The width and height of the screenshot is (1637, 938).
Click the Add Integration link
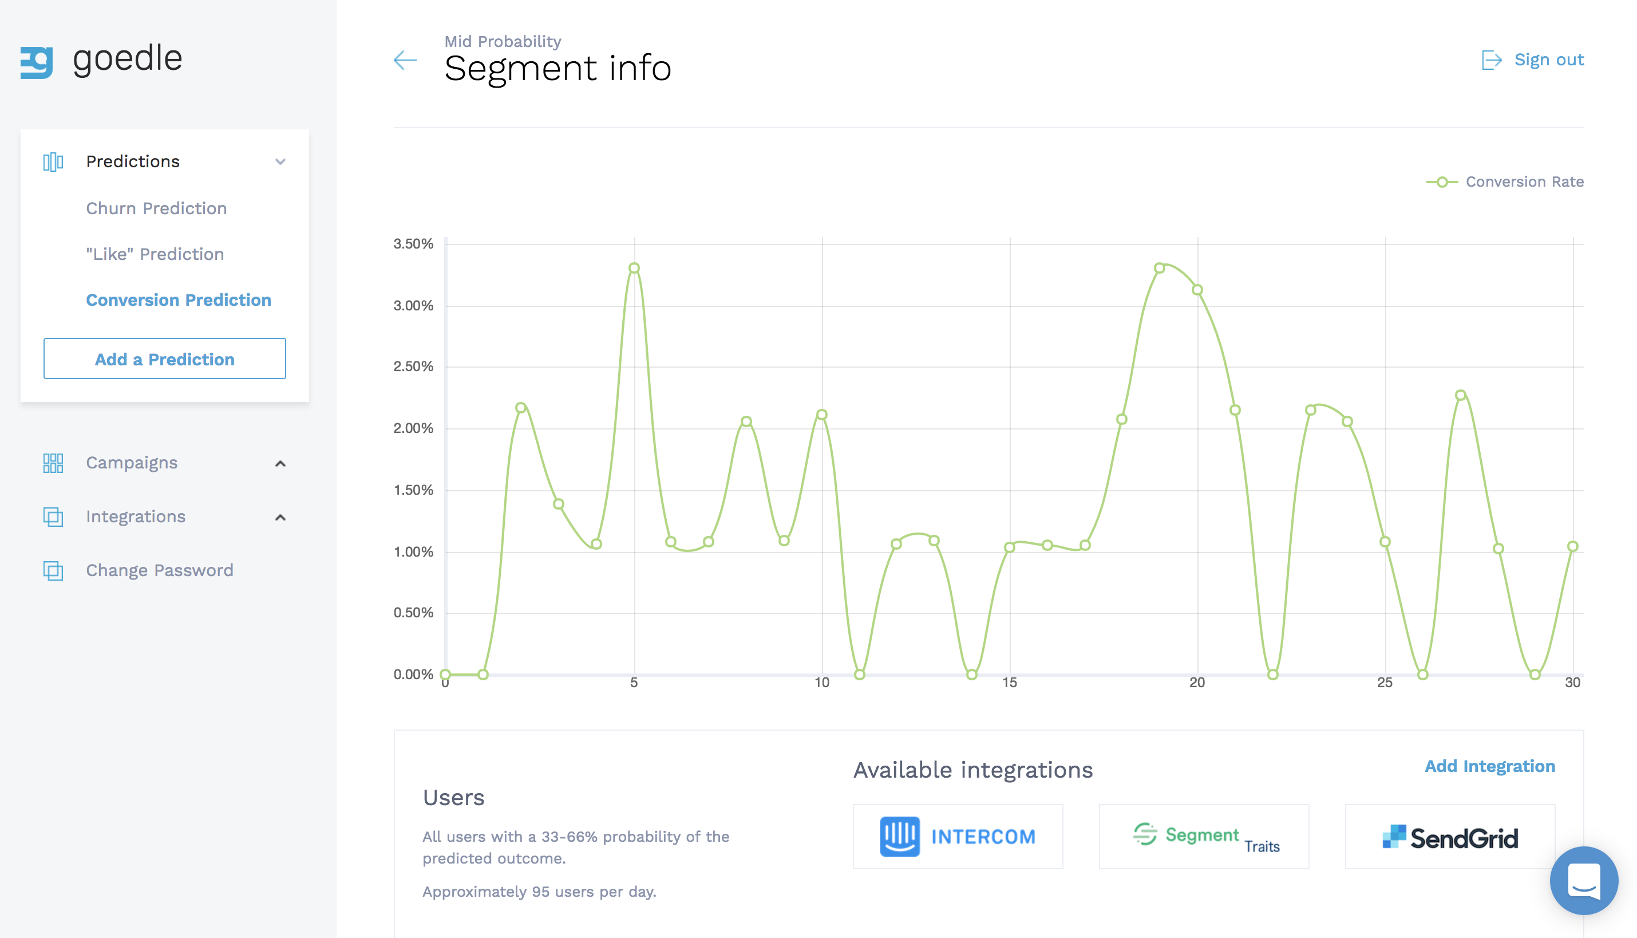1489,766
